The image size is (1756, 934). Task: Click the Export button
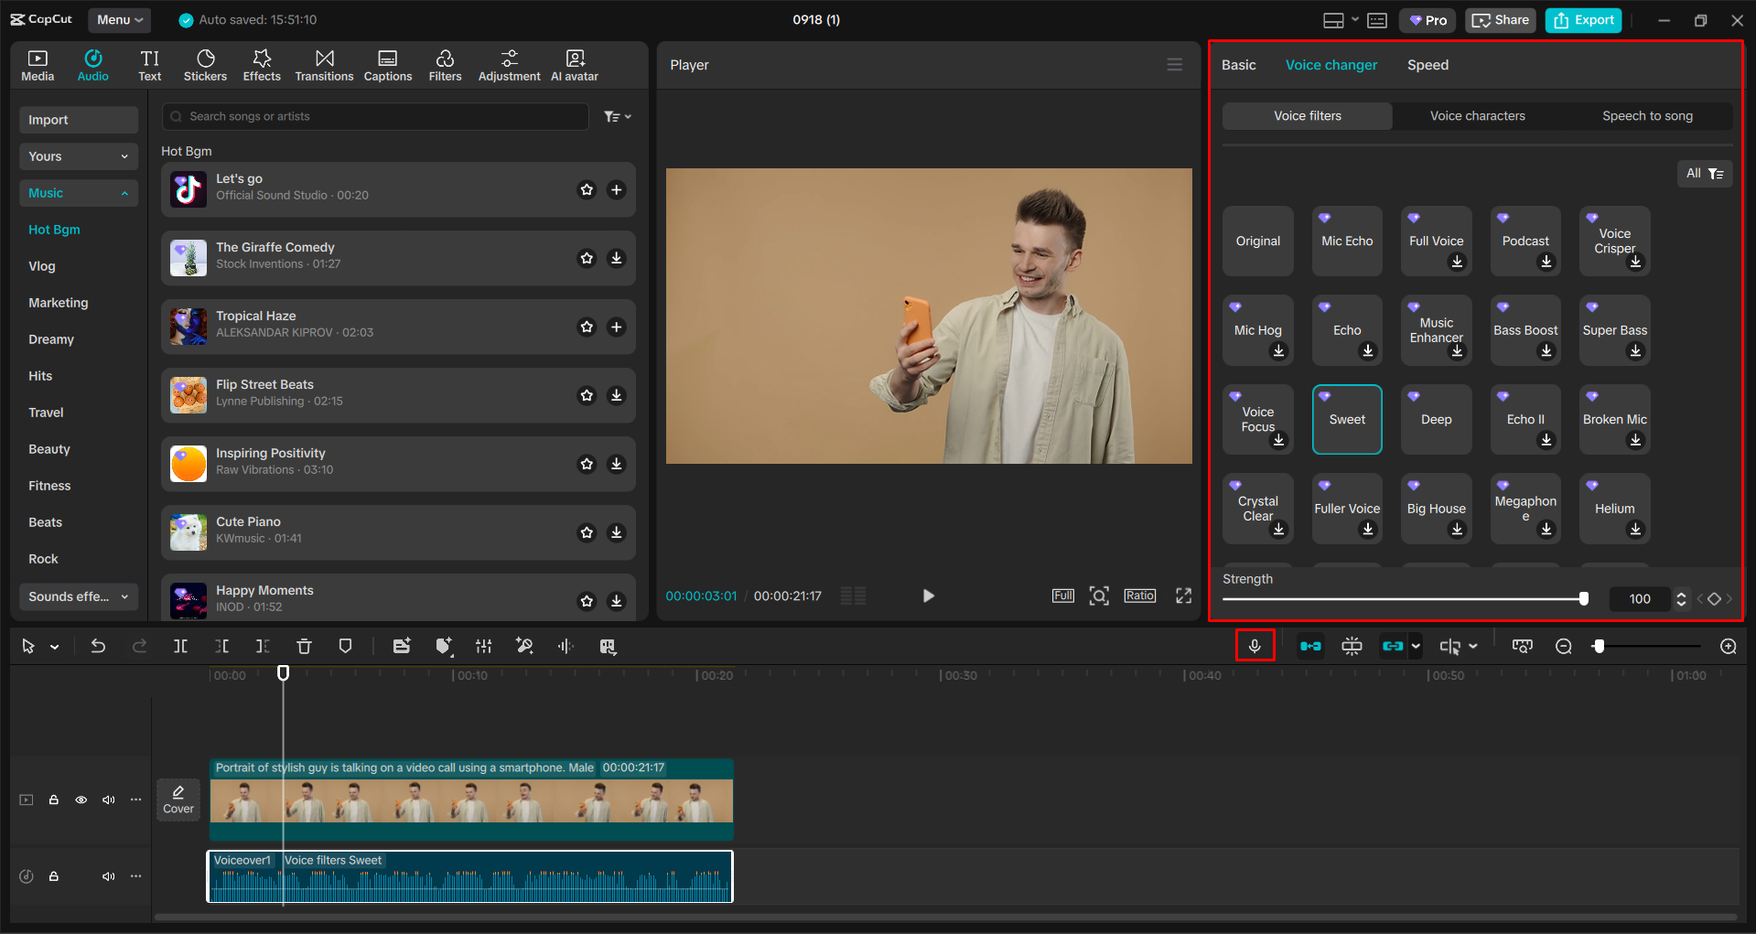pos(1583,19)
